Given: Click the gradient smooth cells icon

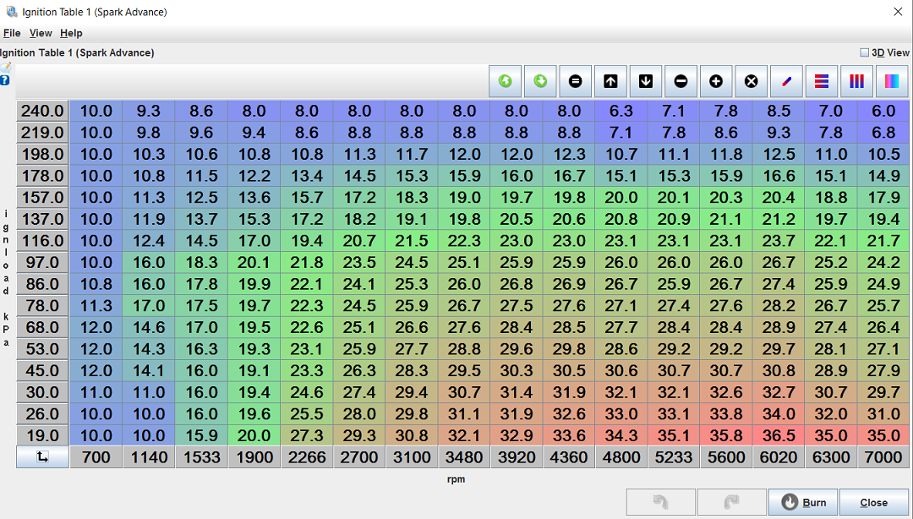Looking at the screenshot, I should (x=892, y=81).
